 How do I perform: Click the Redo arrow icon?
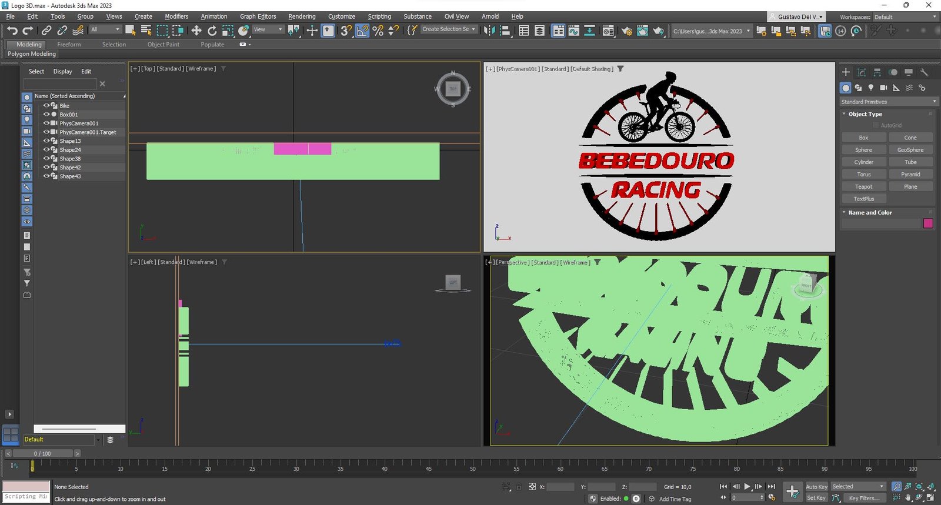[27, 30]
